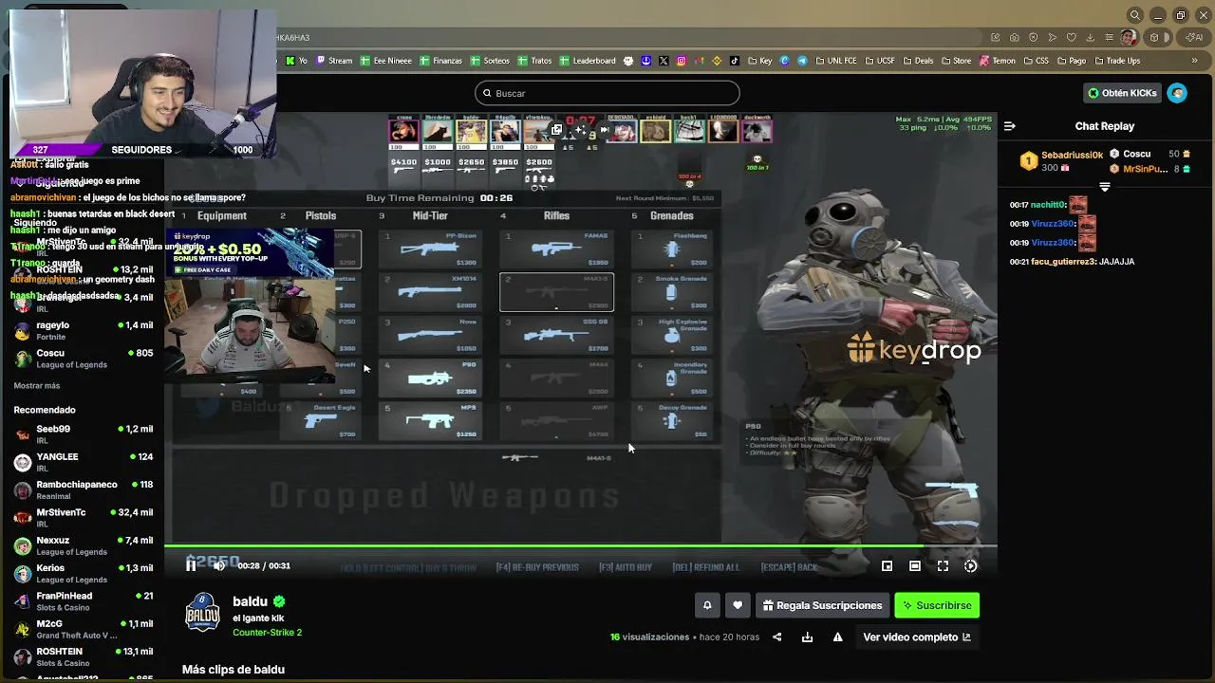1215x683 pixels.
Task: Open video player settings gear
Action: pyautogui.click(x=970, y=565)
